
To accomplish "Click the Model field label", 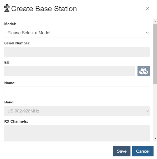I will (x=10, y=24).
